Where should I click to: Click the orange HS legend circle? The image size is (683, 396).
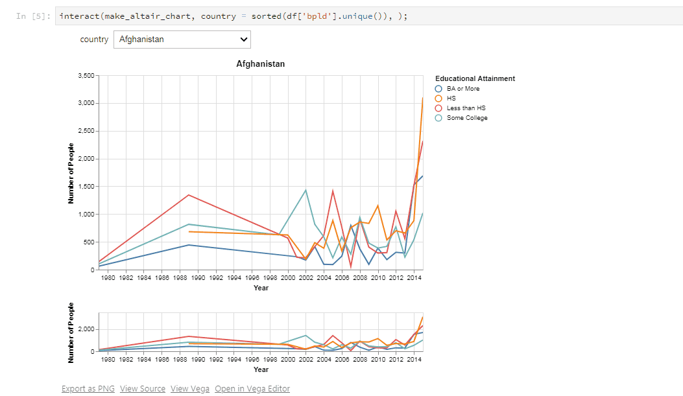pos(438,99)
